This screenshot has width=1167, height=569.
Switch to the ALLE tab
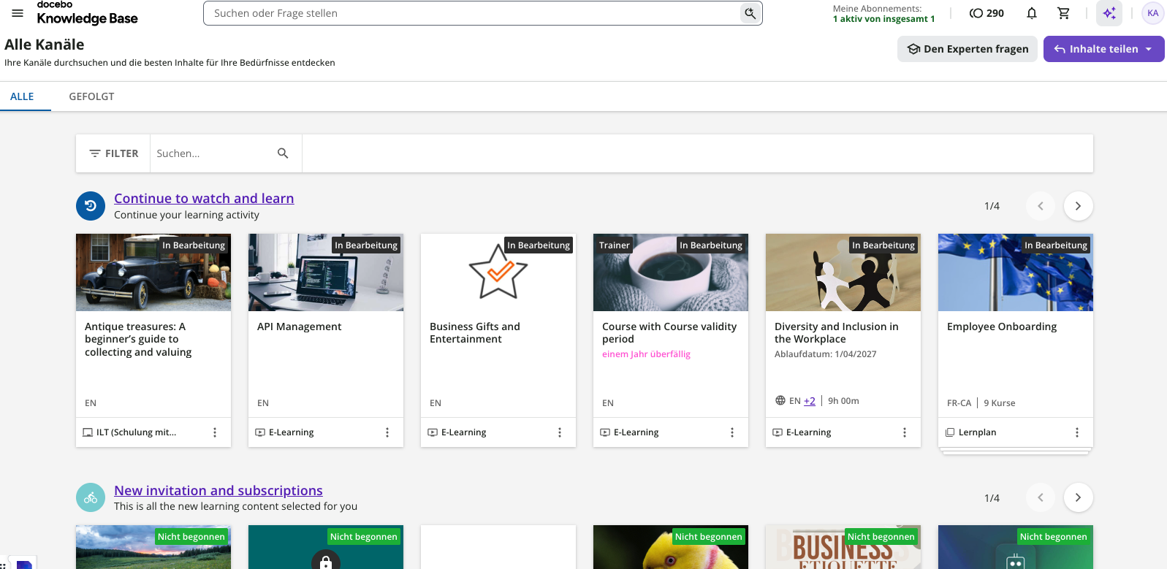tap(22, 96)
